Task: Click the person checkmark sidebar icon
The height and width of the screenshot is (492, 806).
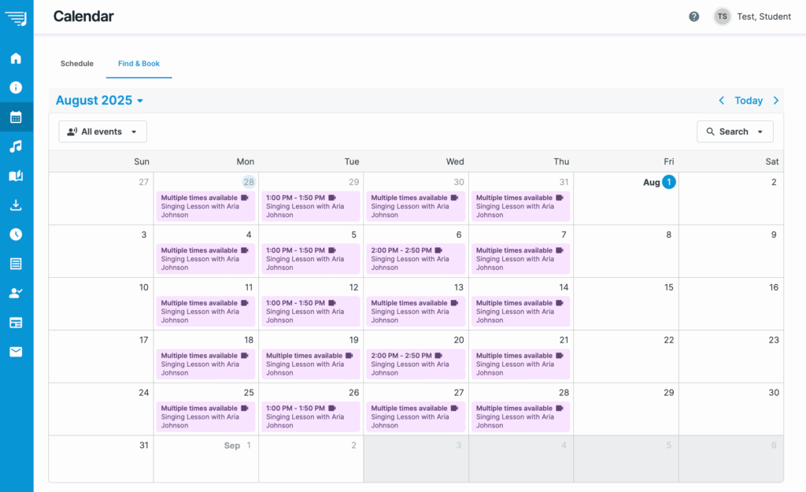Action: (x=16, y=294)
